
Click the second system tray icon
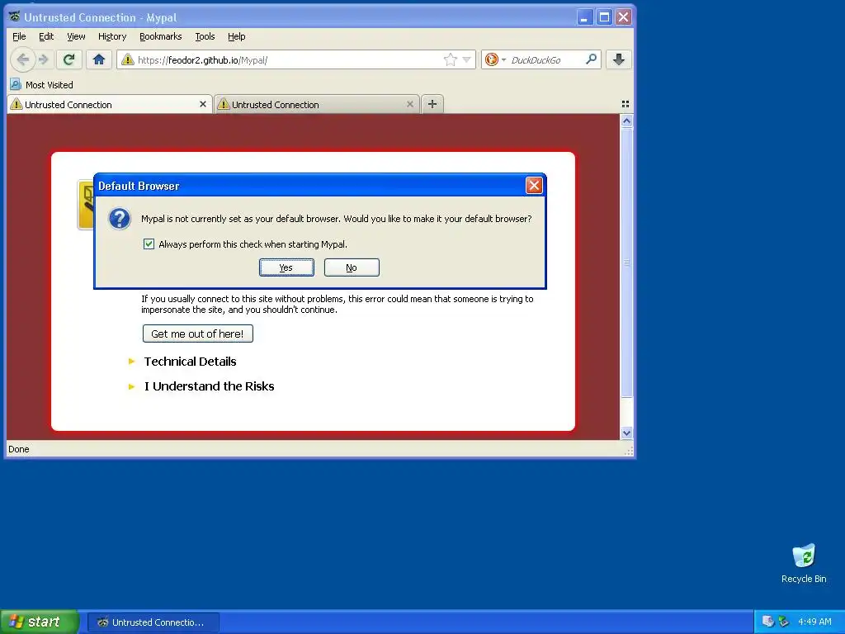pos(783,622)
